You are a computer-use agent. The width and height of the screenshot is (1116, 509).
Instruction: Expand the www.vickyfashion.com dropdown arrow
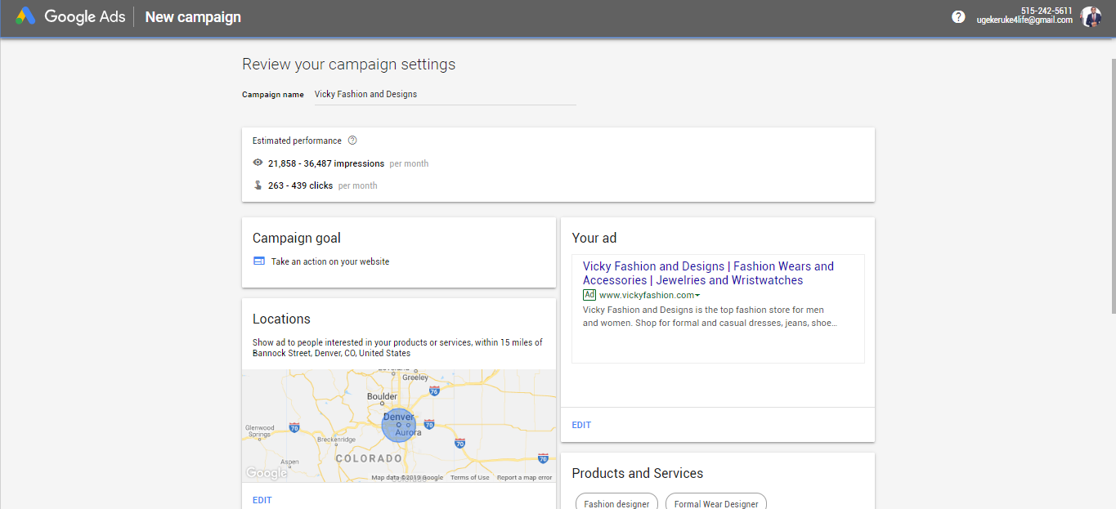[697, 296]
